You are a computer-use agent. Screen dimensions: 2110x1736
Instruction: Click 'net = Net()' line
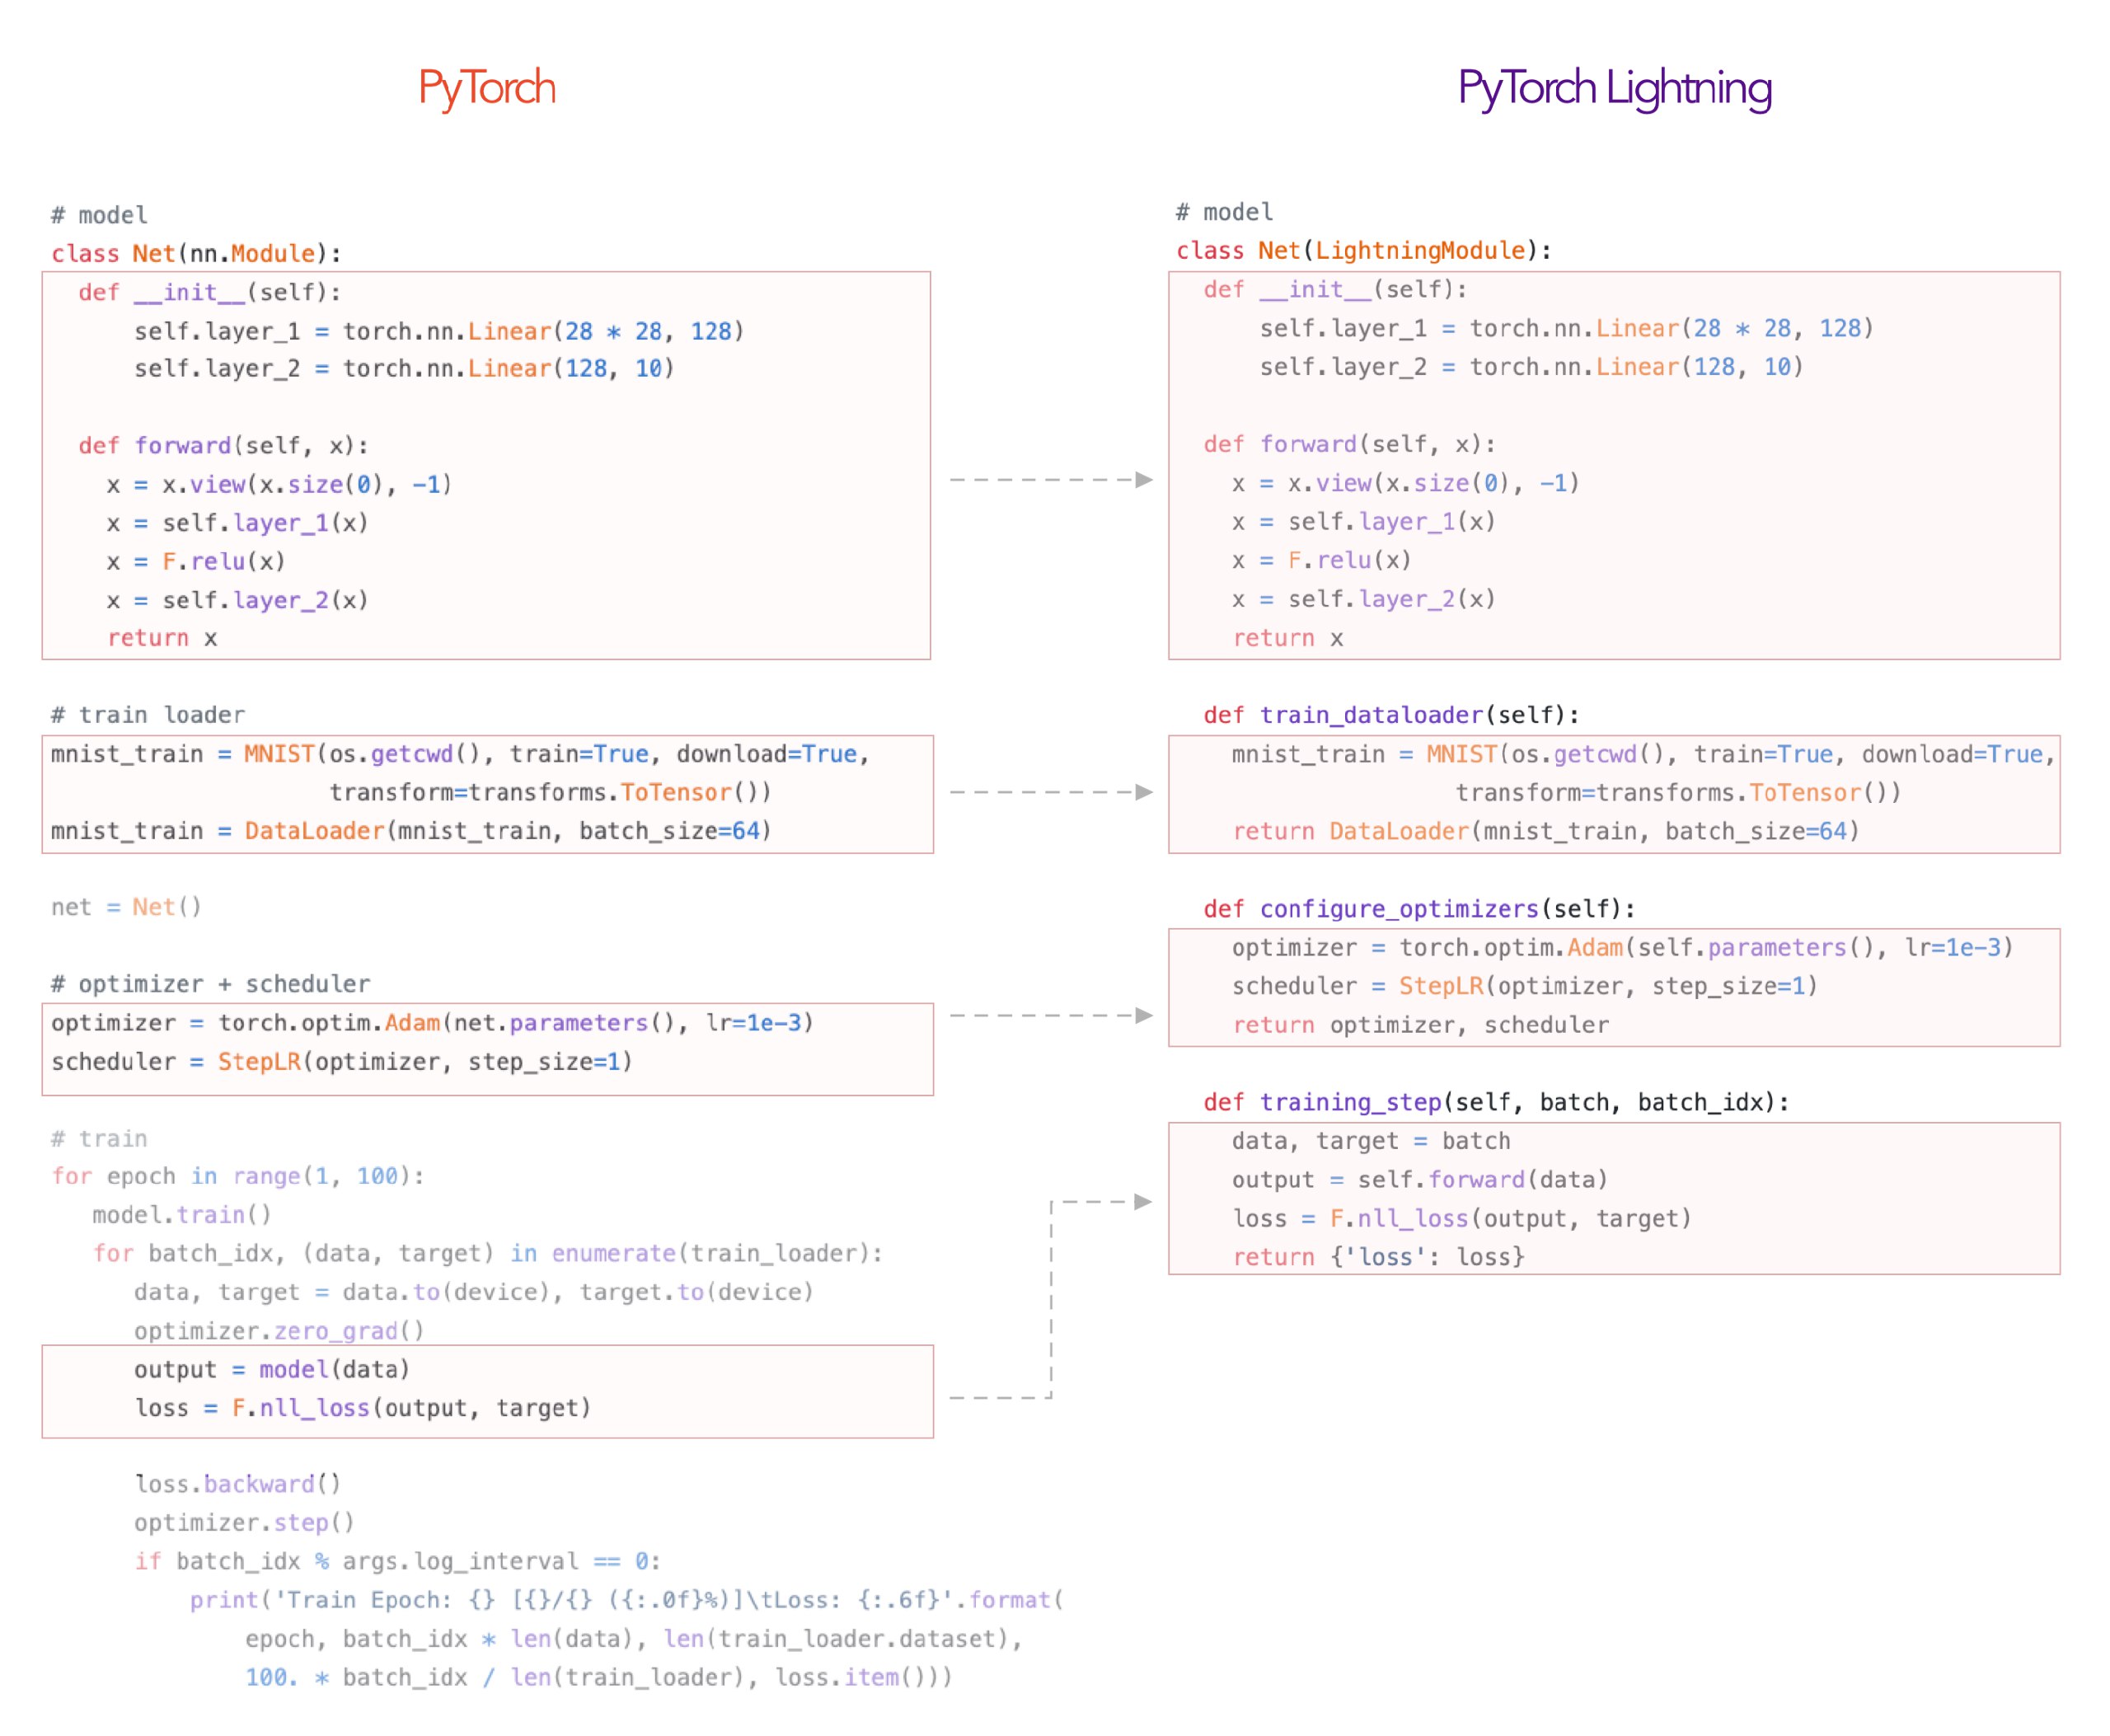point(126,907)
